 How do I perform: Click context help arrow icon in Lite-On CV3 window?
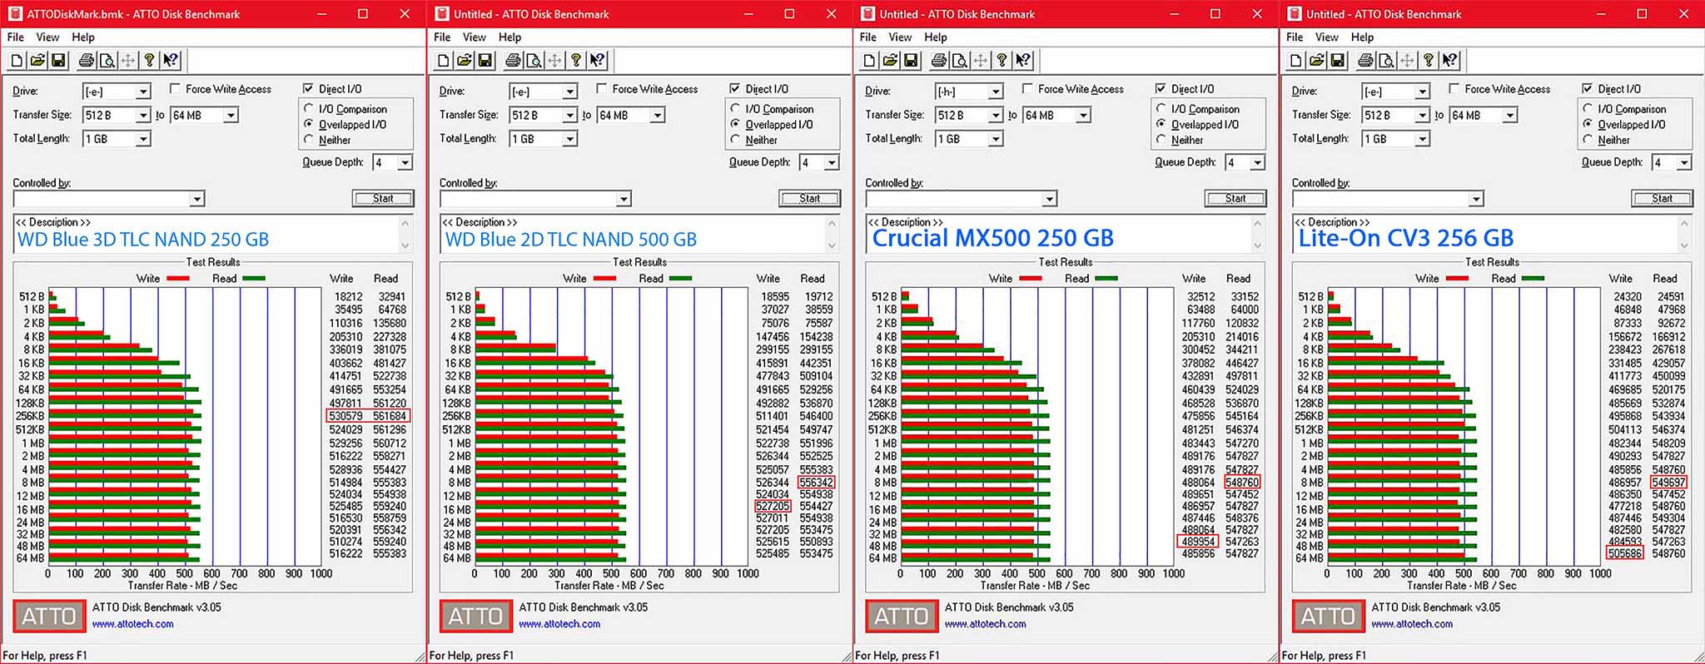1449,60
